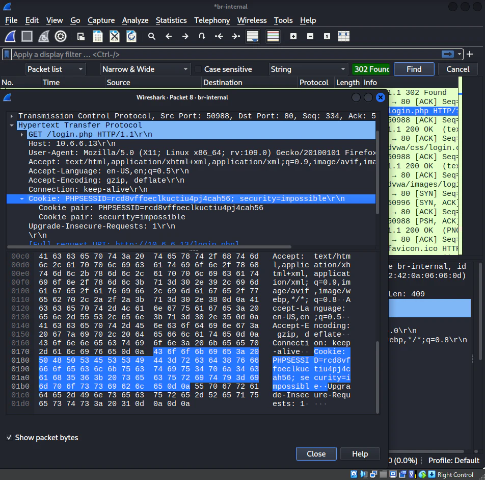485x480 pixels.
Task: Toggle Case sensitive checkbox
Action: 198,69
